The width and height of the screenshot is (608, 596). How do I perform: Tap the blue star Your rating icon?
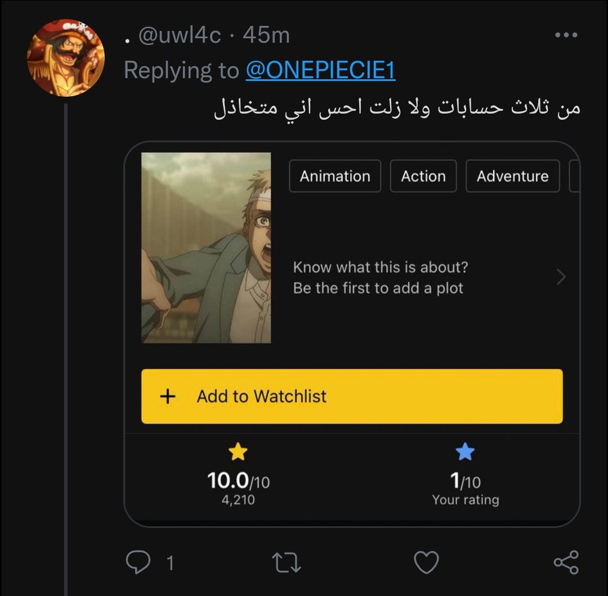(x=465, y=451)
